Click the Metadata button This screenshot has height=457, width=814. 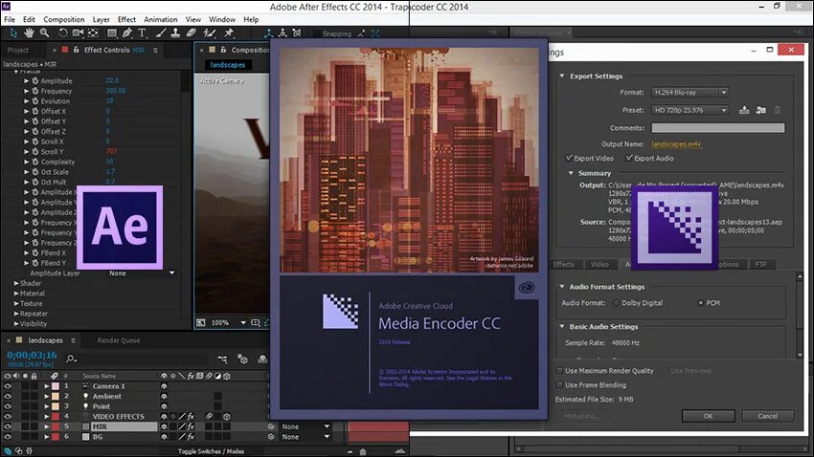tap(581, 416)
